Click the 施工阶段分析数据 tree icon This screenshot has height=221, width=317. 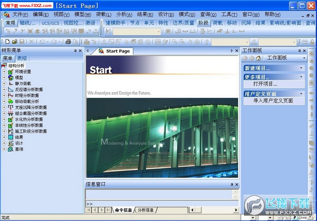pos(11,131)
